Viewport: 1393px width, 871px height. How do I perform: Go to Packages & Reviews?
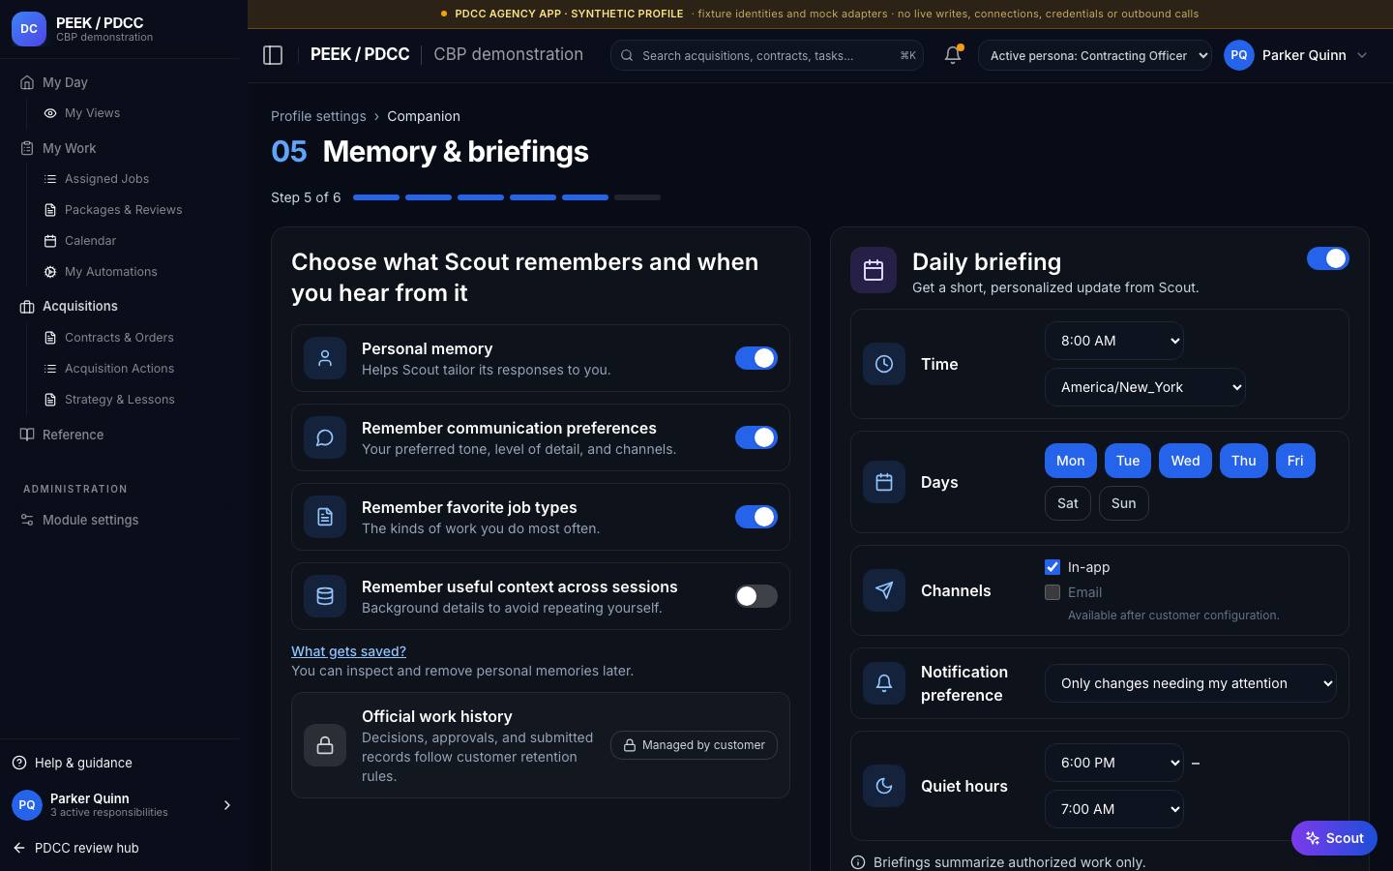coord(123,210)
